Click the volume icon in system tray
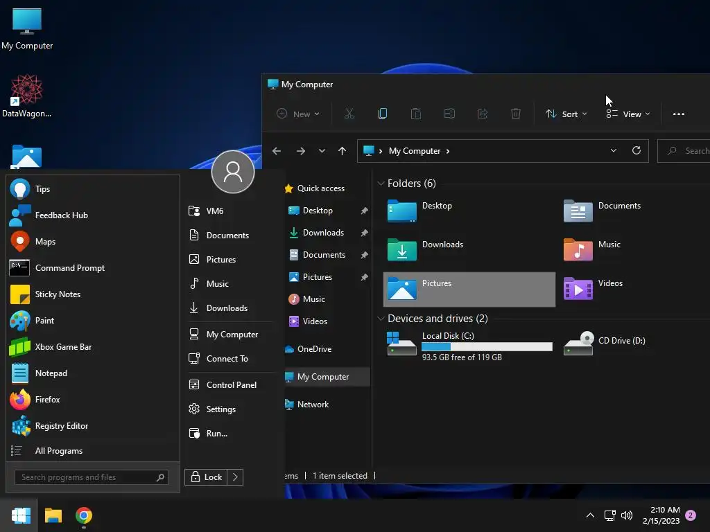The width and height of the screenshot is (710, 532). 627,515
